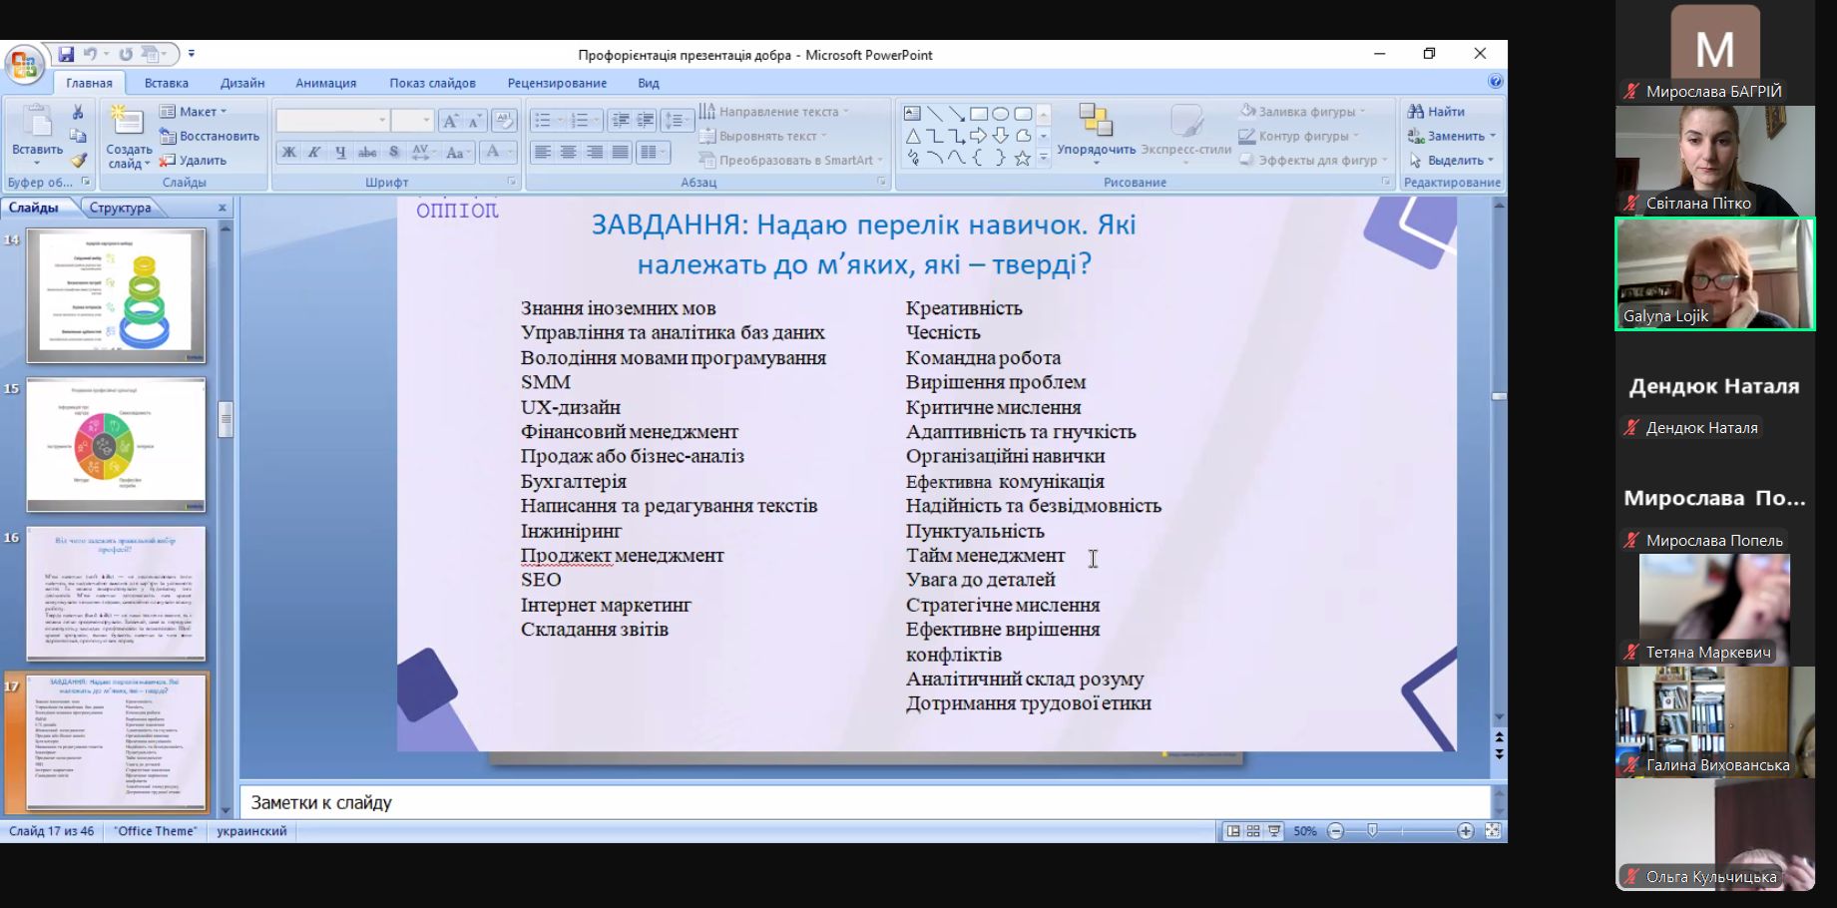Screen dimensions: 1837x908
Task: Open Slide Sorter view from status bar
Action: coord(1253,831)
